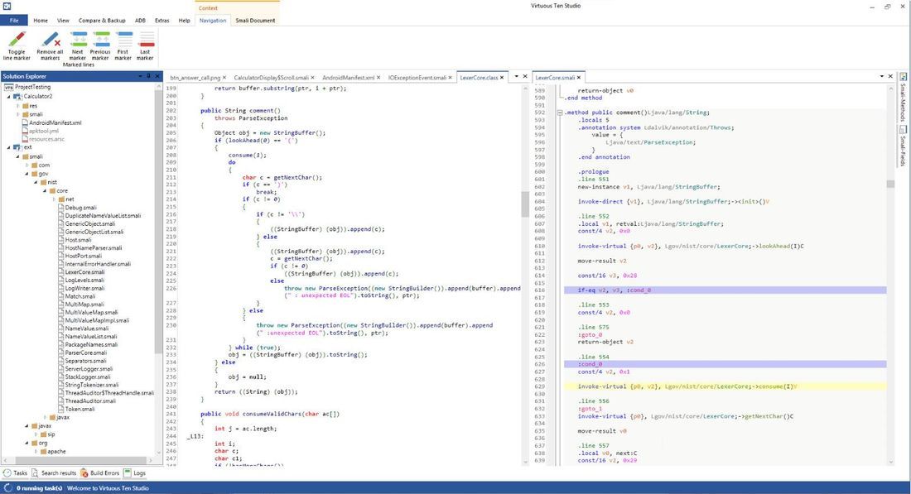Viewport: 911px width, 494px height.
Task: Jump to the Last marker
Action: pyautogui.click(x=145, y=46)
